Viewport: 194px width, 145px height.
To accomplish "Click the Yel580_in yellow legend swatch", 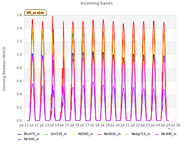I will point(73,134).
